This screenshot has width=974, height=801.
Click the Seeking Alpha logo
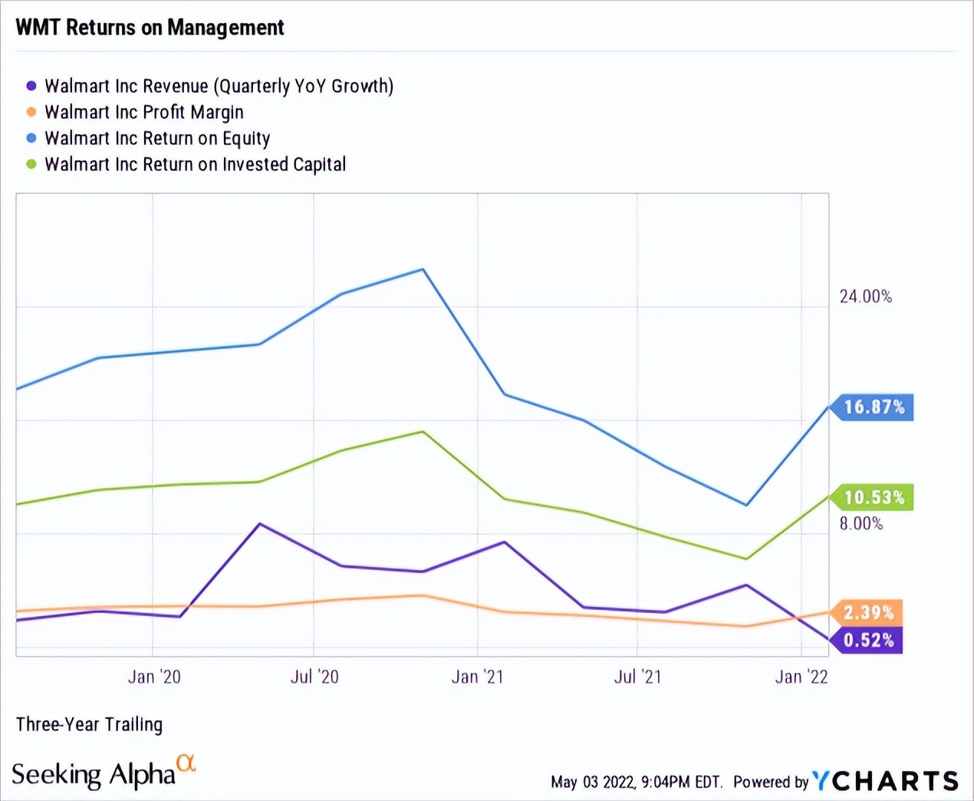click(x=104, y=773)
